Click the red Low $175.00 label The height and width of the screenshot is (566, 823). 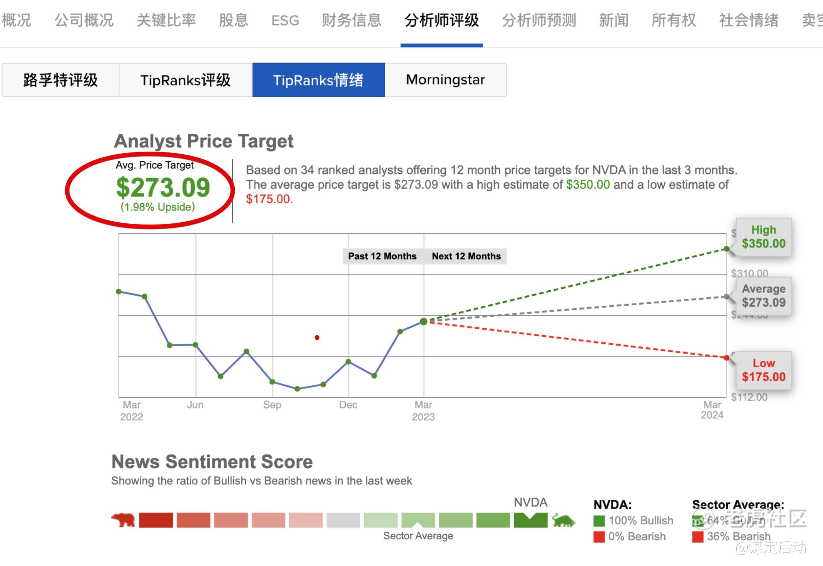(x=763, y=370)
